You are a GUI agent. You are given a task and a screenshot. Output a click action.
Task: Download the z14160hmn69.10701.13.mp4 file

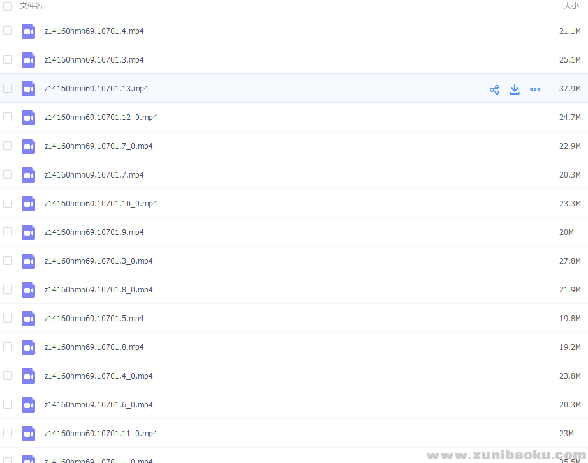[x=515, y=89]
